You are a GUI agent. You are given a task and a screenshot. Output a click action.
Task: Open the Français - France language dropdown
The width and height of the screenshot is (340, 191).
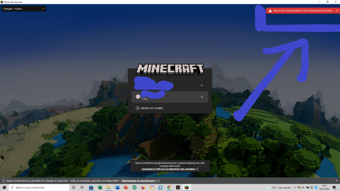pos(24,9)
